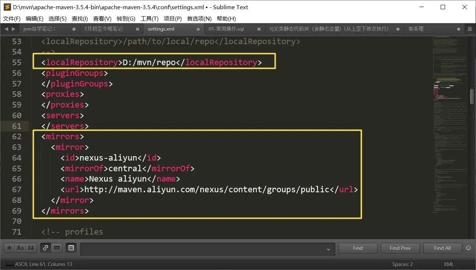The width and height of the screenshot is (476, 270).
Task: Click the maven.aliyun.com URL text
Action: click(x=207, y=189)
